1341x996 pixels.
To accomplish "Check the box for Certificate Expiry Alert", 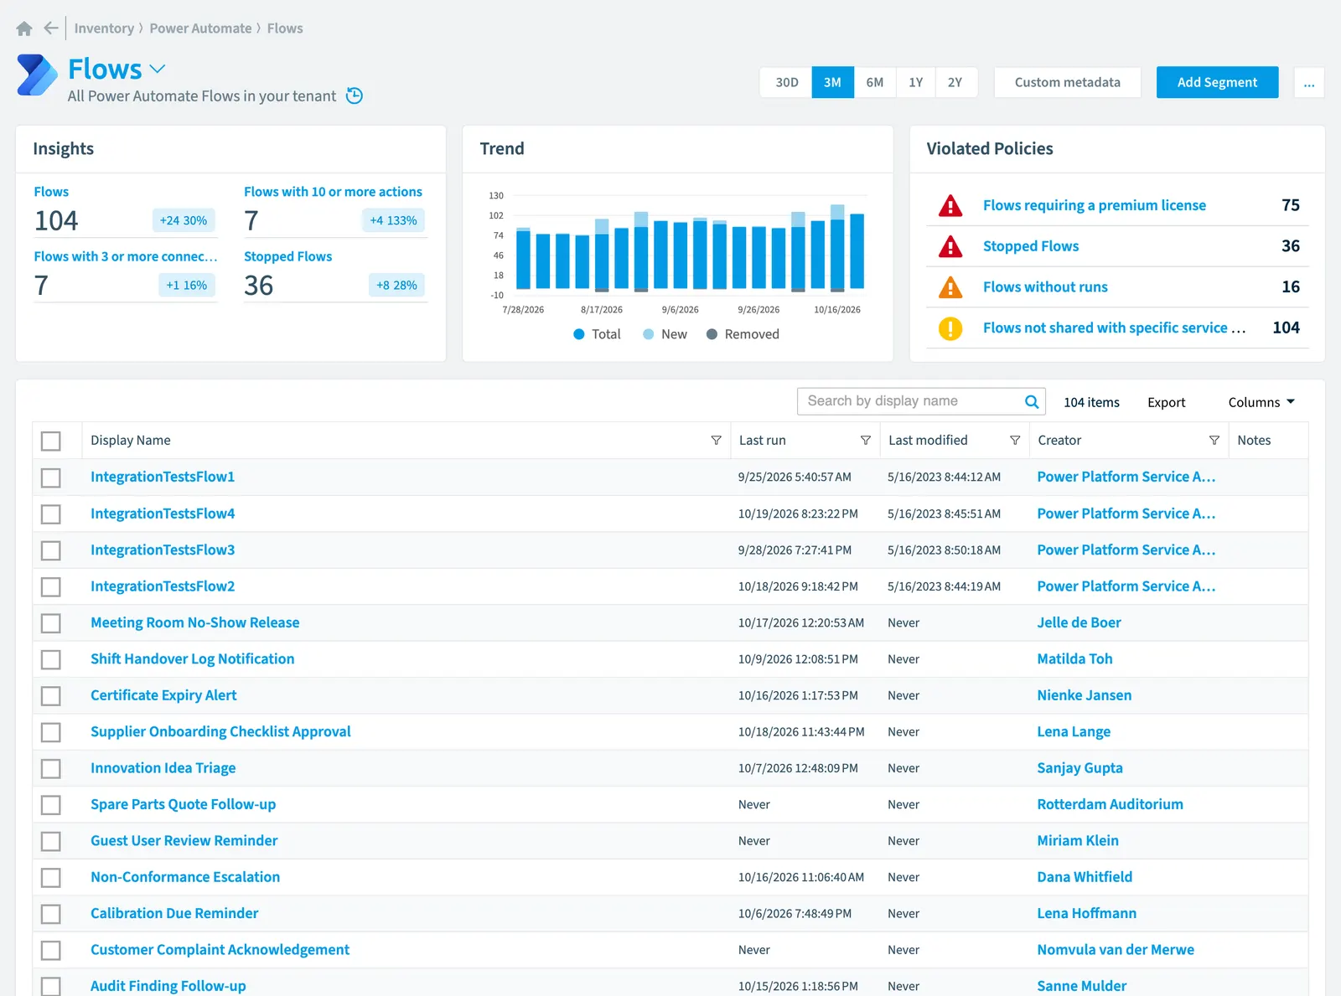I will coord(51,695).
